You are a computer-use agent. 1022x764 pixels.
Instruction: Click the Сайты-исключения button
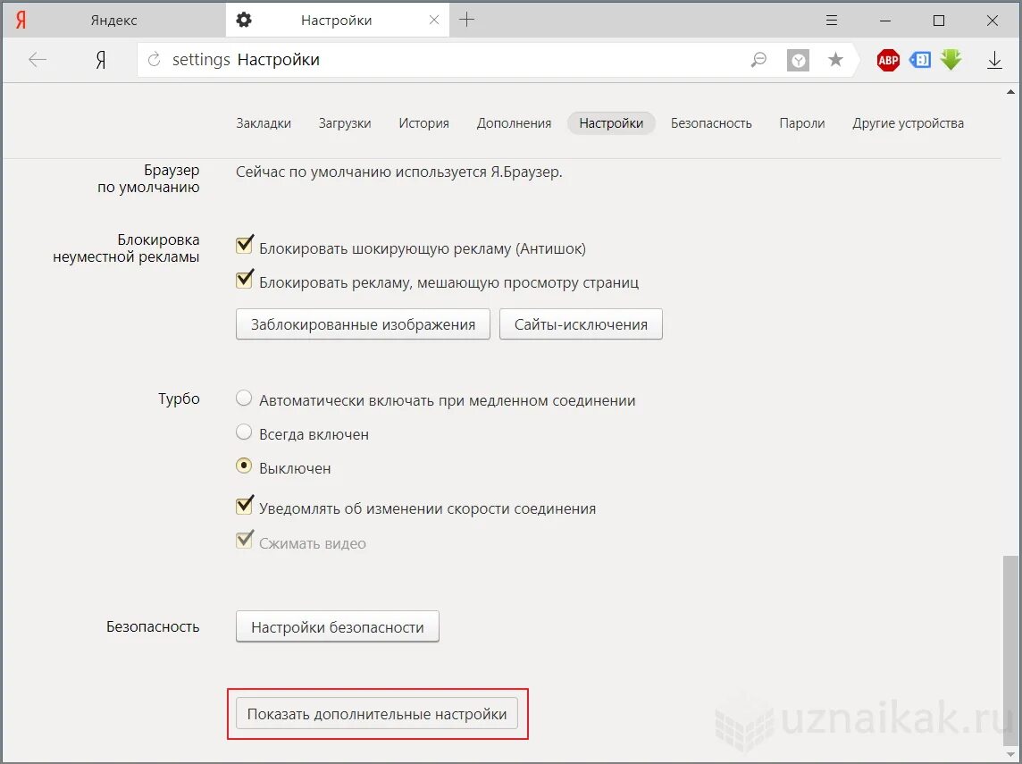tap(581, 324)
